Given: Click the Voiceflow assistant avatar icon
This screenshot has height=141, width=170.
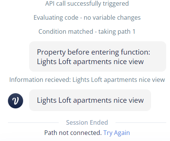Looking at the screenshot, I should [16, 101].
